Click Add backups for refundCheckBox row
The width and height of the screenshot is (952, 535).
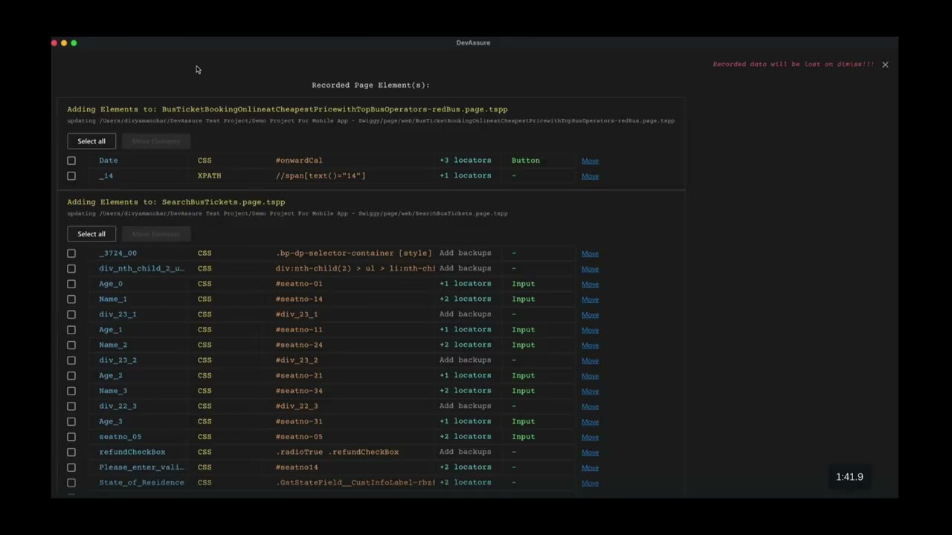coord(465,452)
